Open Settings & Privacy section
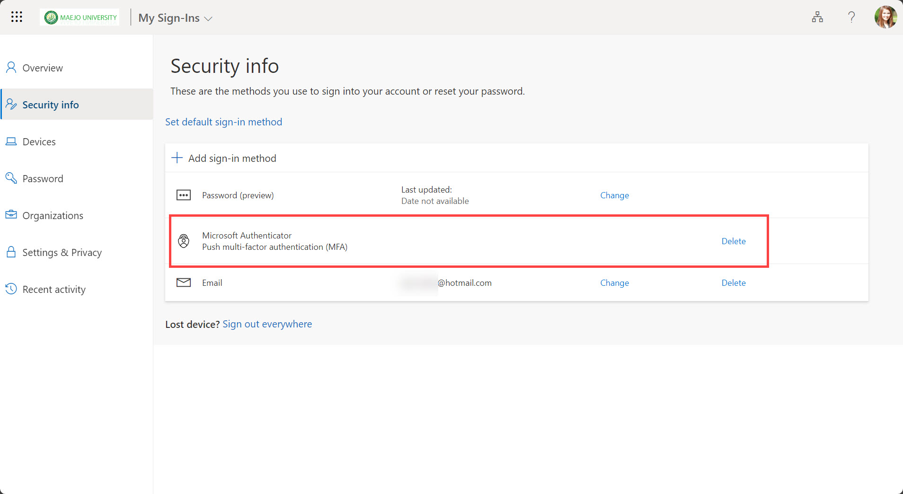 point(62,253)
